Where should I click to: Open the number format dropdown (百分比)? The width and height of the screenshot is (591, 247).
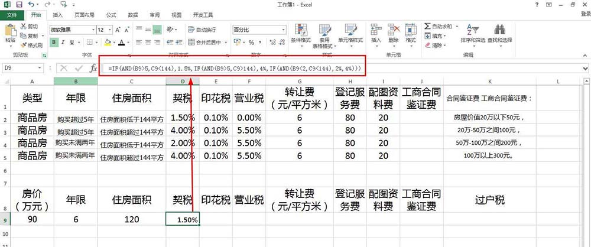click(284, 30)
